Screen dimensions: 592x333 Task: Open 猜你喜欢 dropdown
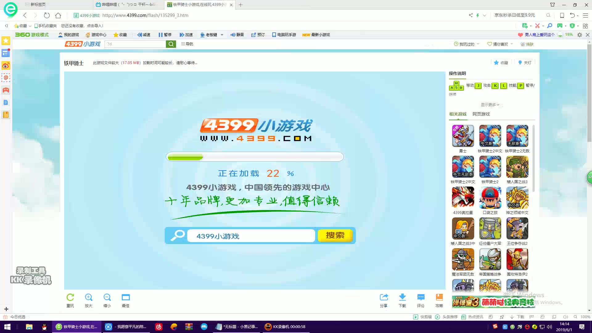click(x=500, y=44)
